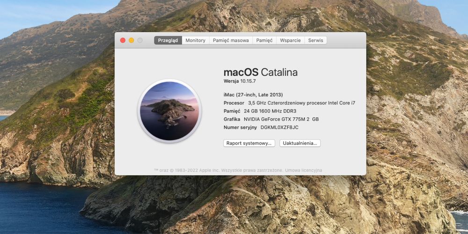
Task: Open the Monitory tab
Action: (x=196, y=41)
